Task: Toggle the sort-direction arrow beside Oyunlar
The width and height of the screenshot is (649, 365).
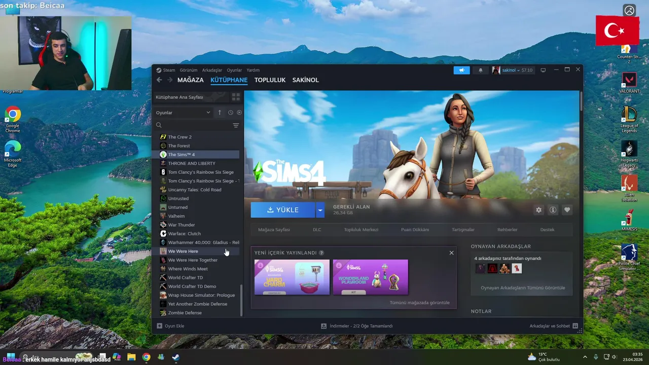Action: click(x=220, y=113)
